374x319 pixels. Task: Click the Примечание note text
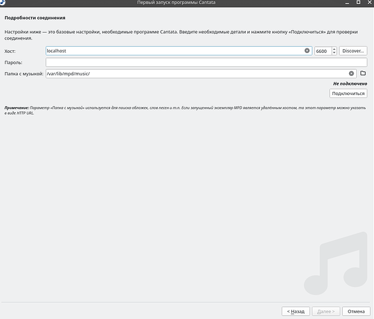pyautogui.click(x=185, y=110)
